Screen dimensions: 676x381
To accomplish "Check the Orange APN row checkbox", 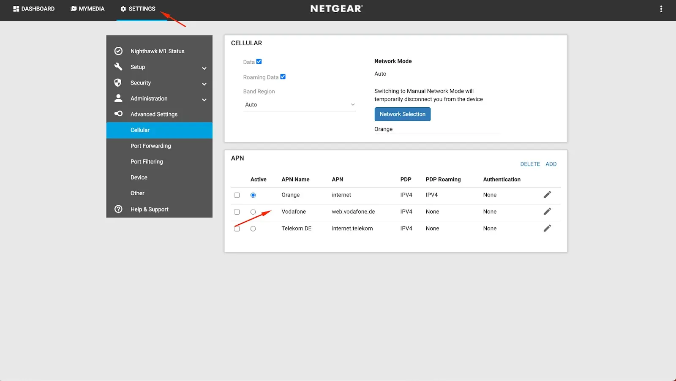I will [x=237, y=195].
